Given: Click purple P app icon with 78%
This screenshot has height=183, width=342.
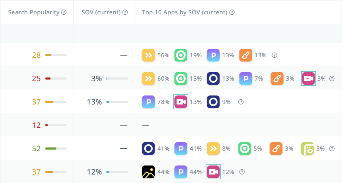Looking at the screenshot, I should click(x=148, y=102).
